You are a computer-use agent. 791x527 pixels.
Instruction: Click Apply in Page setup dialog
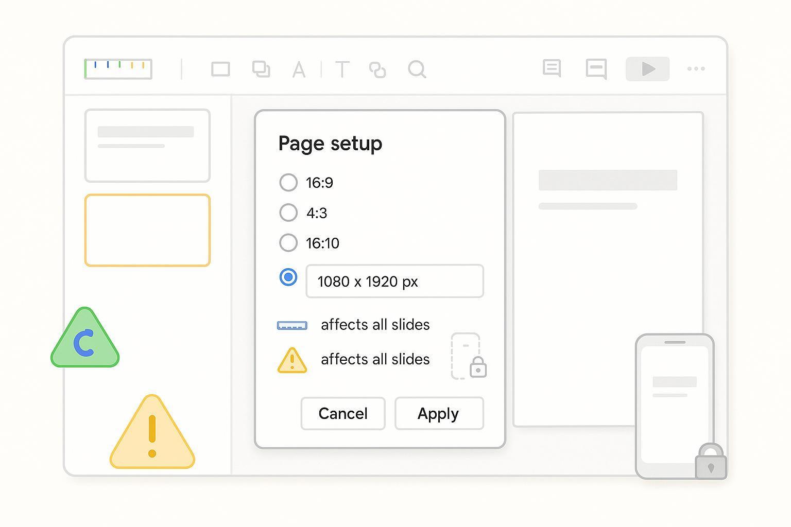tap(439, 413)
